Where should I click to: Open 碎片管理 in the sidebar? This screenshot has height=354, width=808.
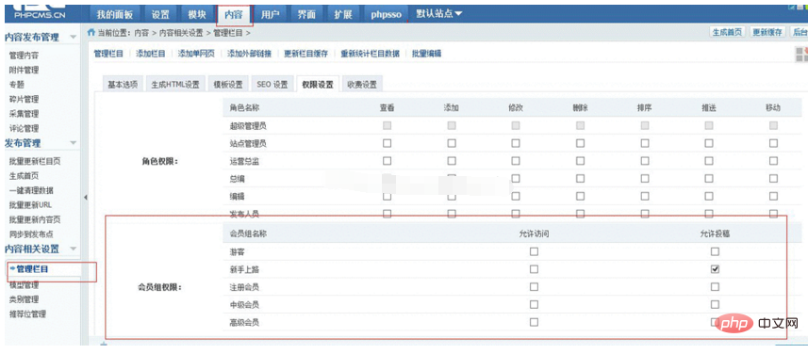coord(24,99)
